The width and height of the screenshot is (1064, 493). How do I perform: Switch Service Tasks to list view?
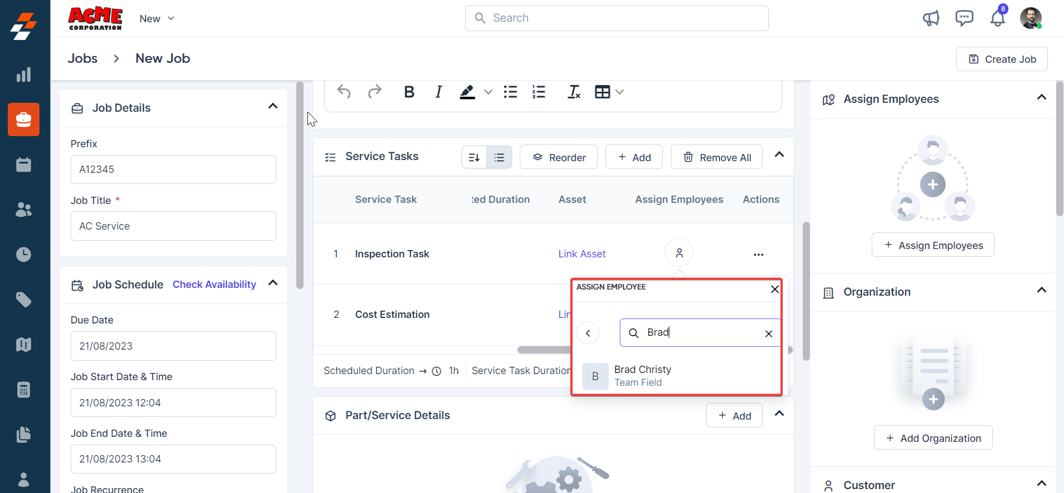499,157
